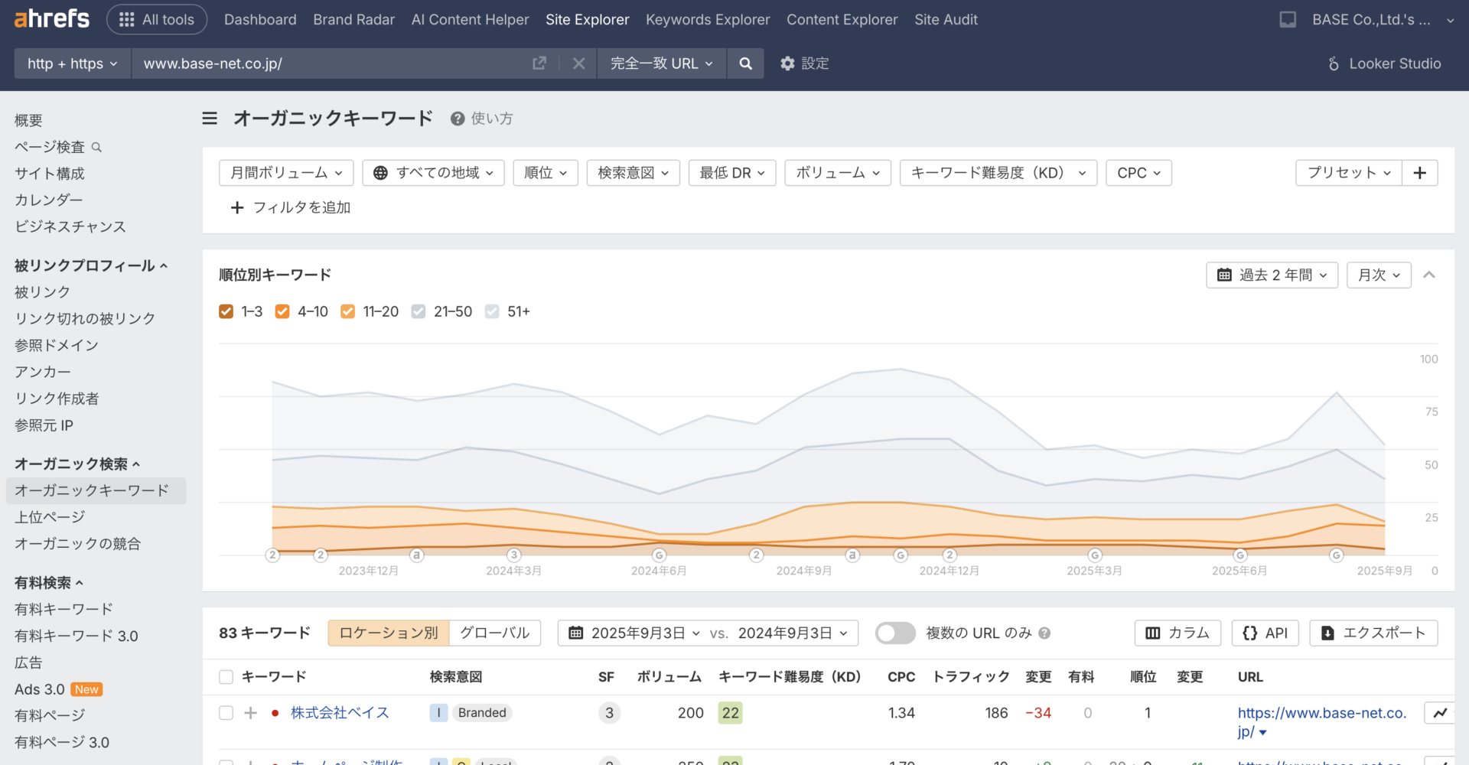Check the 株式会社ベイス row checkbox
1469x765 pixels.
226,713
